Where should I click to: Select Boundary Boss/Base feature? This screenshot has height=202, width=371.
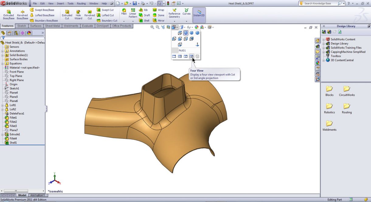[x=44, y=21]
